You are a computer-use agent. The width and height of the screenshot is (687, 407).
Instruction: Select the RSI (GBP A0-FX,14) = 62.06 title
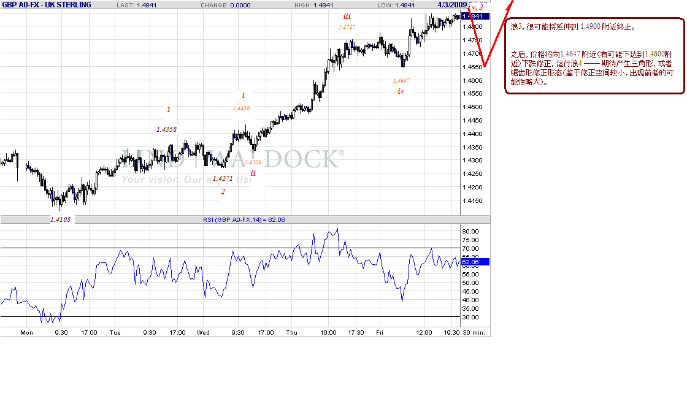click(244, 219)
